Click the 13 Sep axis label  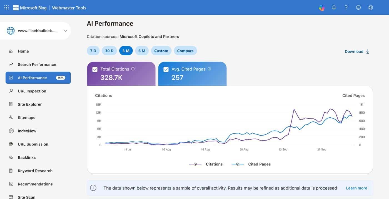click(283, 149)
